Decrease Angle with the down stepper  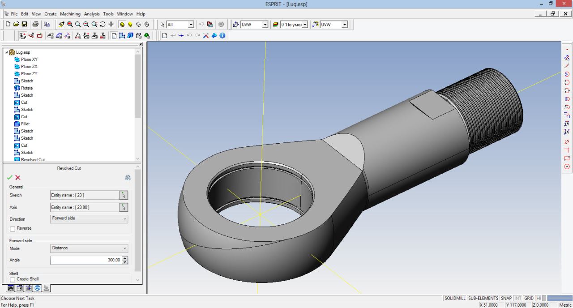[x=125, y=262]
